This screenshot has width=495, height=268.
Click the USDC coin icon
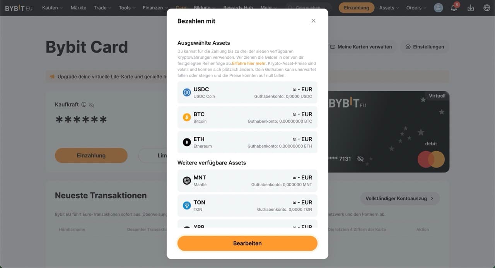coord(186,92)
